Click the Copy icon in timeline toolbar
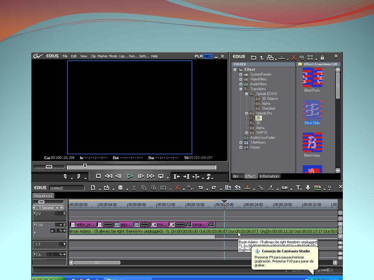Image resolution: width=374 pixels, height=280 pixels. tap(144, 188)
